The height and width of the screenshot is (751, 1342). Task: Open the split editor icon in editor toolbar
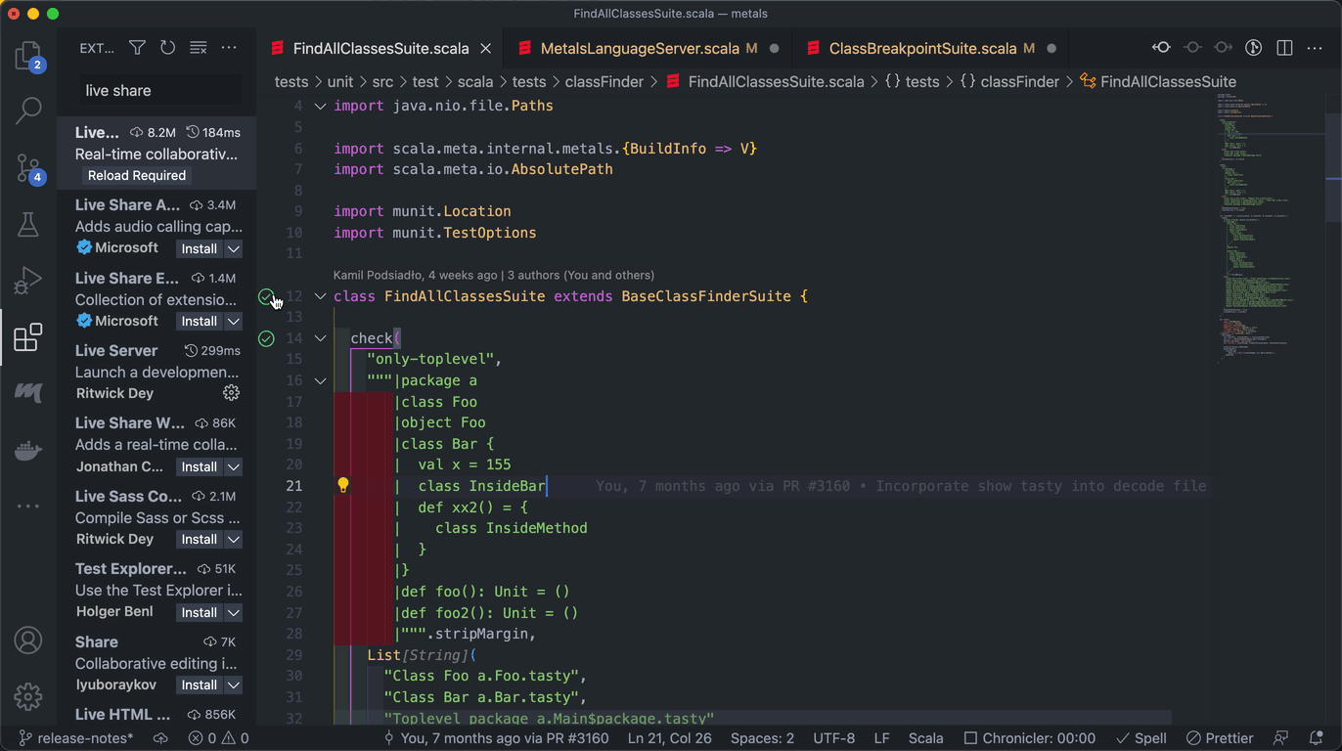click(1282, 47)
